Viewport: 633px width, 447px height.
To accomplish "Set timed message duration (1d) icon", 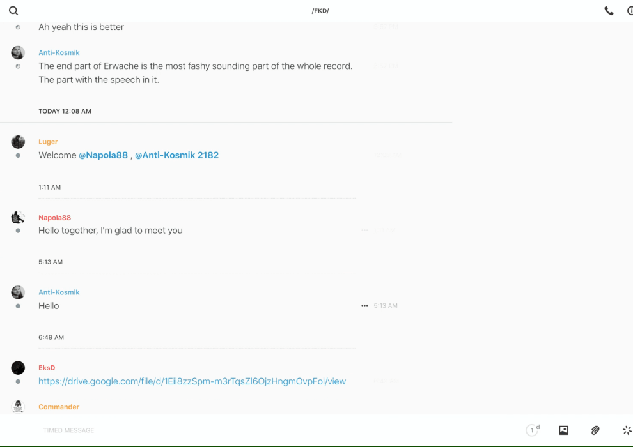I will 533,430.
